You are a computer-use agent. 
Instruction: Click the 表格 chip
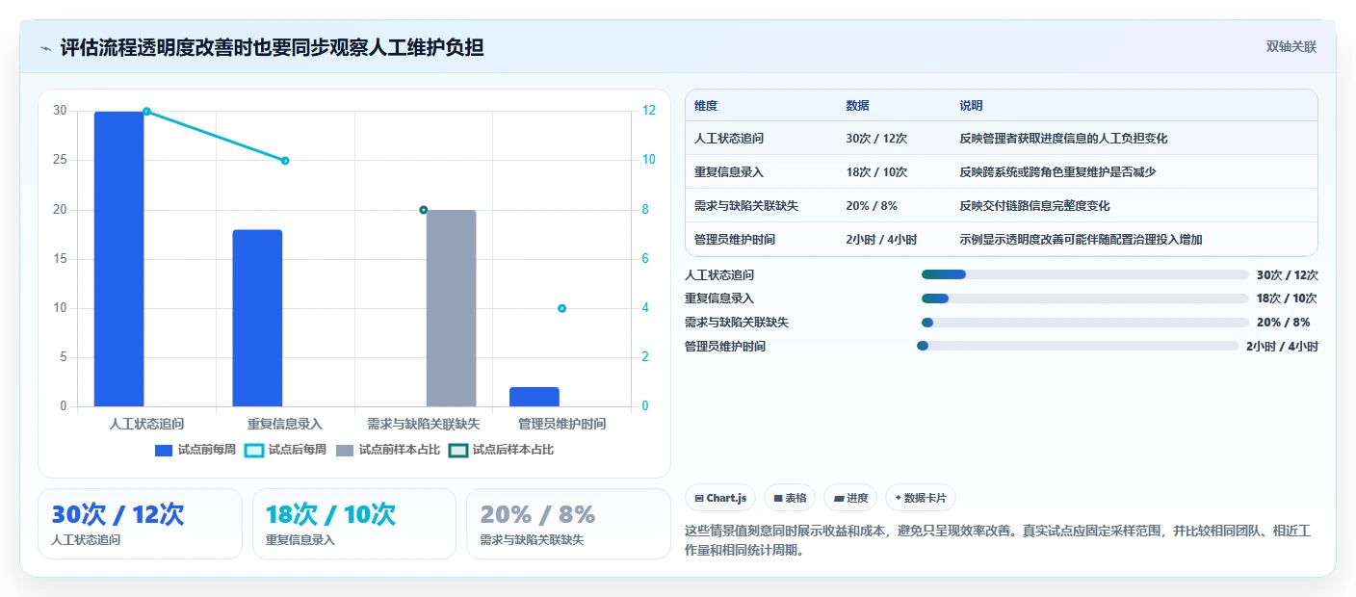click(x=789, y=498)
